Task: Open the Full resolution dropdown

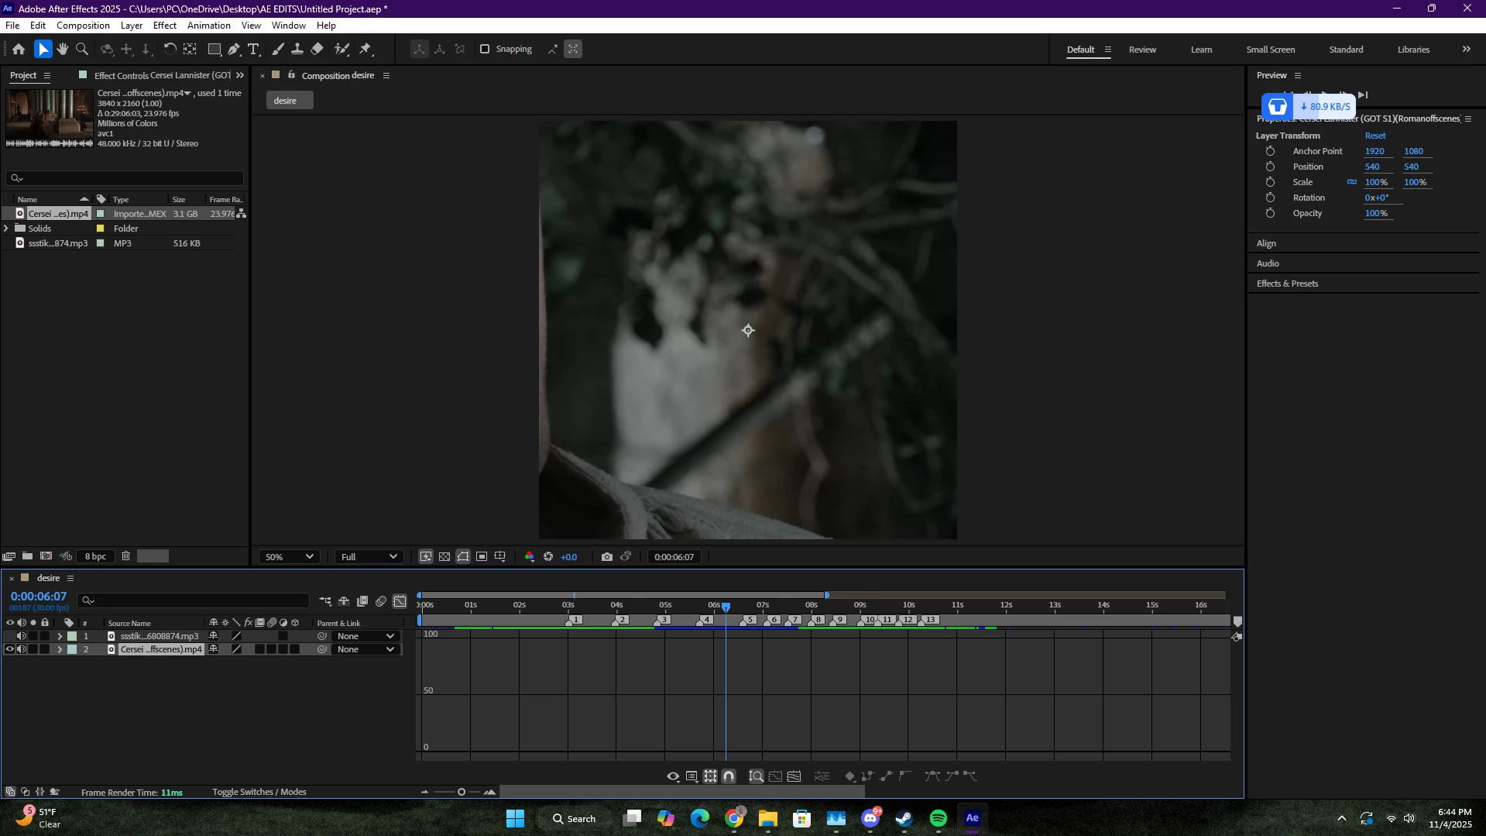Action: point(369,556)
